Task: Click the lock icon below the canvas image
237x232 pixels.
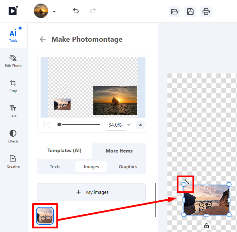Action: pyautogui.click(x=206, y=226)
